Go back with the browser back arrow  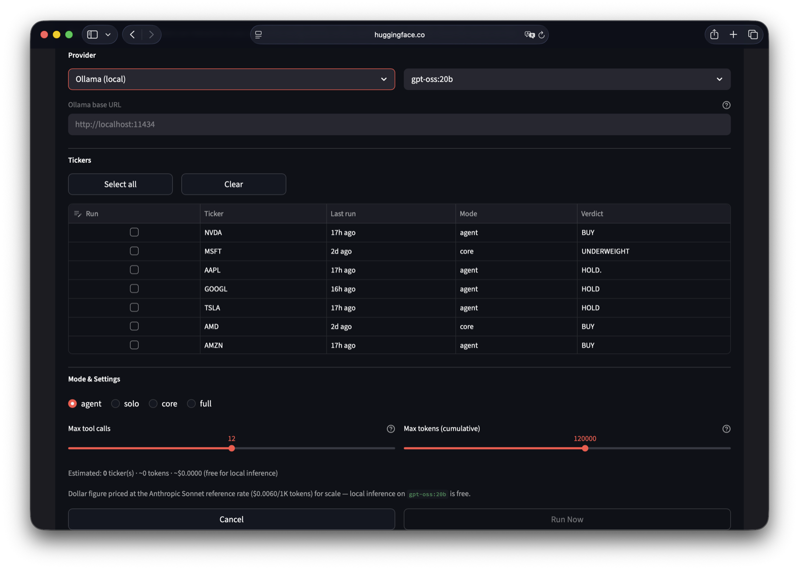[x=132, y=34]
